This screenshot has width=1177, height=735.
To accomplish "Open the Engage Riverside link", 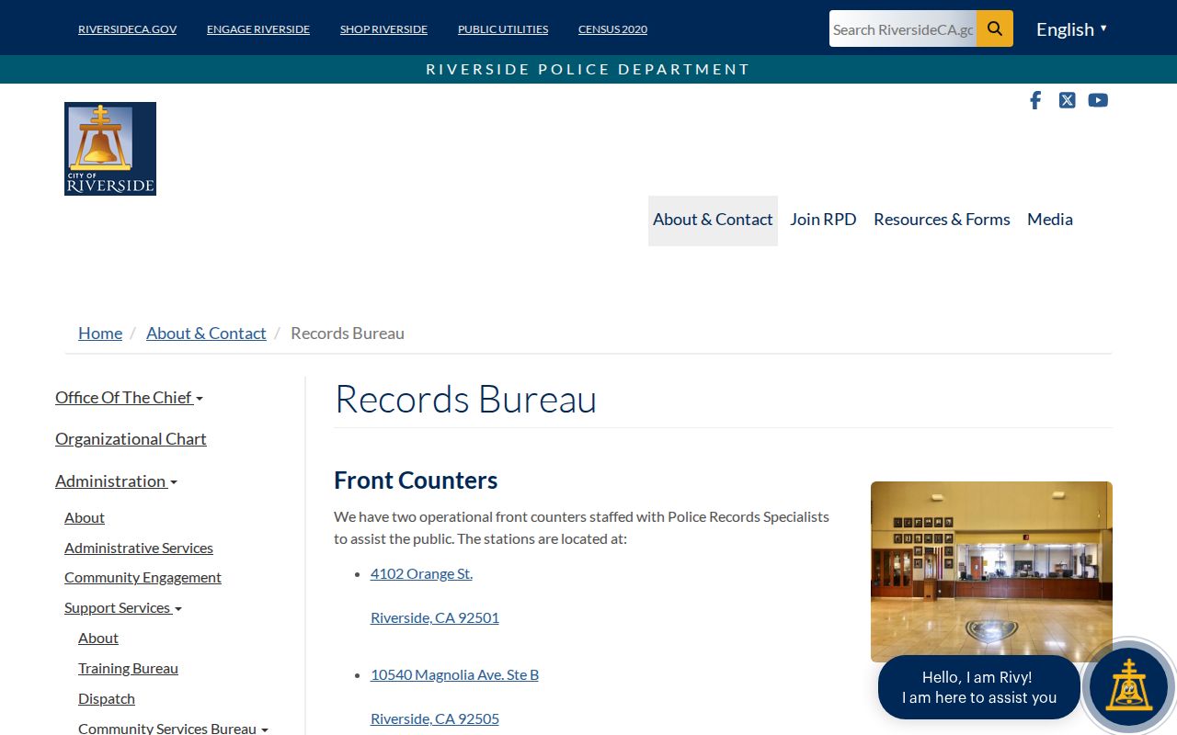I will [x=258, y=29].
